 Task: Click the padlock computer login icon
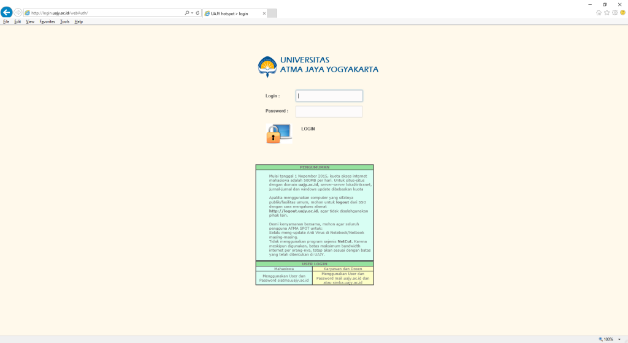pyautogui.click(x=279, y=134)
